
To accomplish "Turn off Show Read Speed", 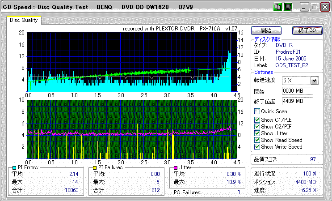I will point(257,140).
